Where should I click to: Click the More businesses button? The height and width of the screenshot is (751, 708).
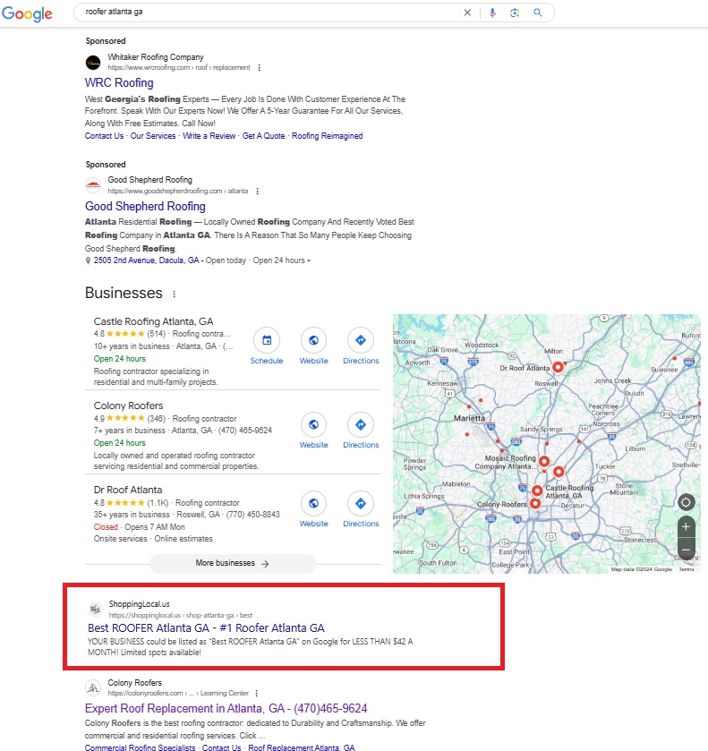pos(233,563)
